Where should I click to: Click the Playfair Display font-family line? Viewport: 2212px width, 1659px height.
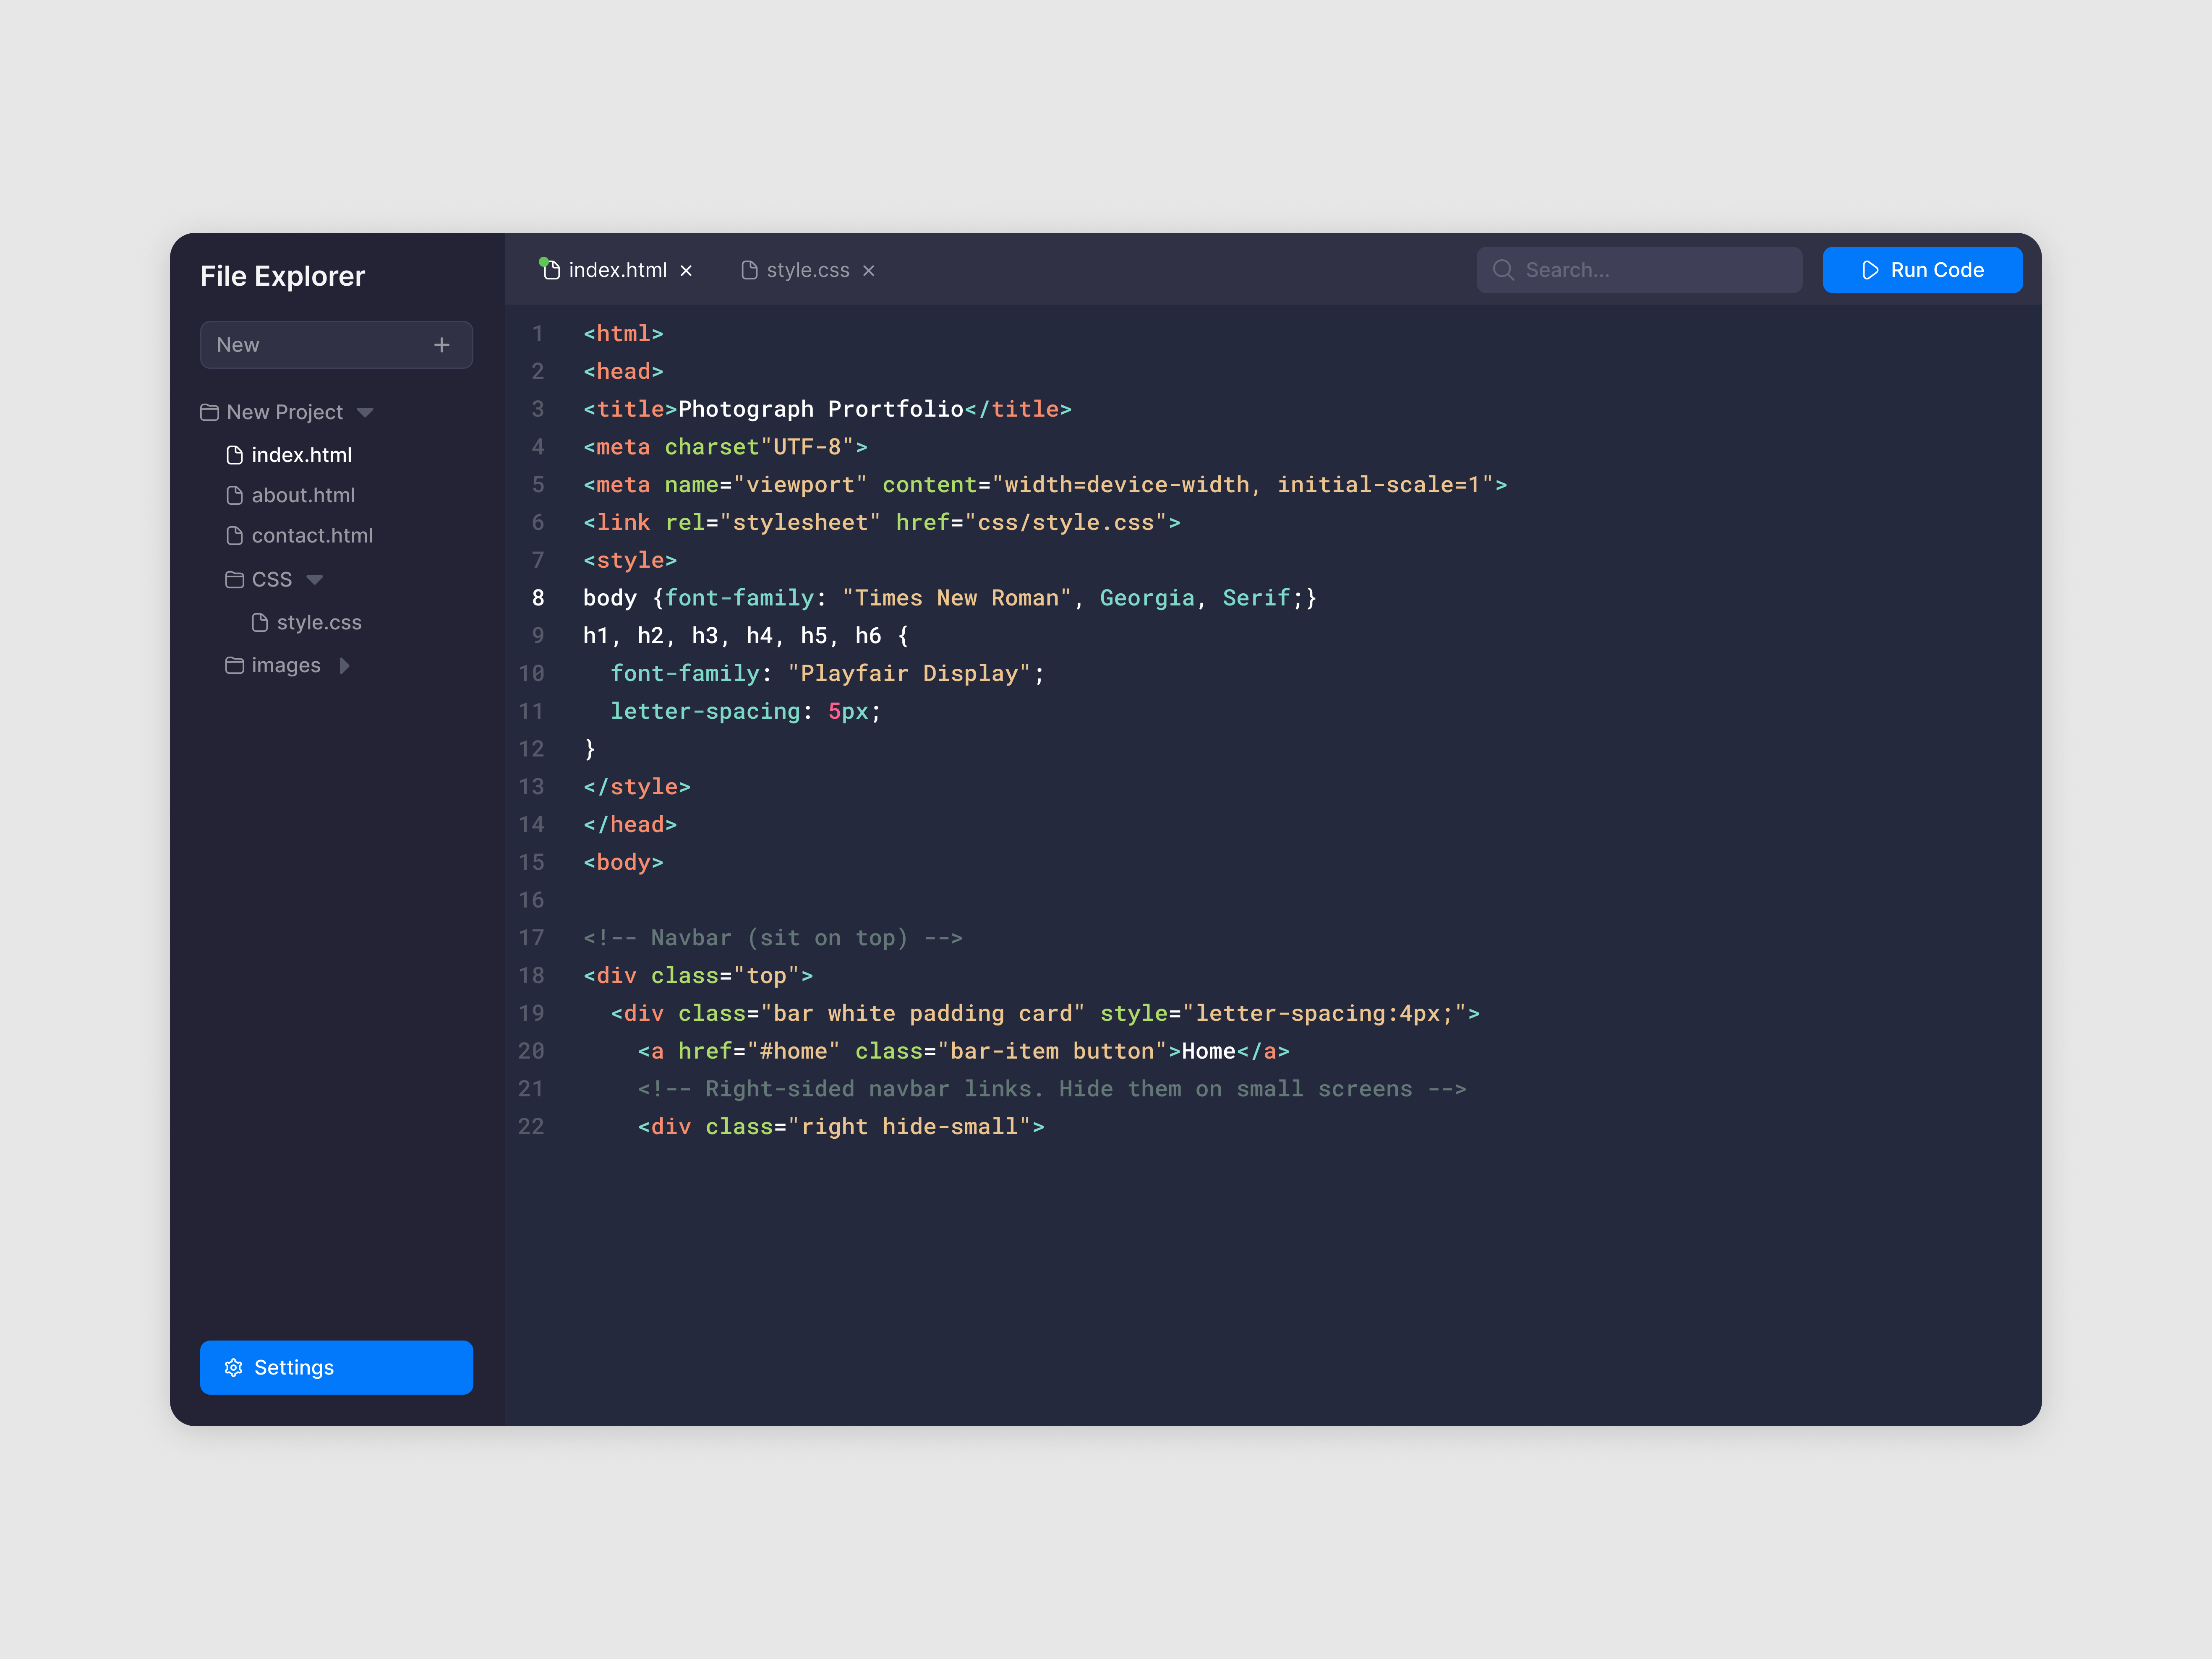click(x=827, y=674)
